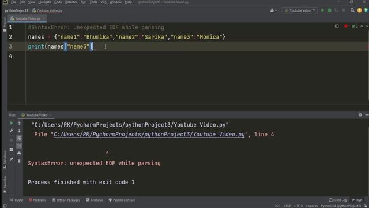369x208 pixels.
Task: Click the red error count indicator
Action: (x=347, y=26)
